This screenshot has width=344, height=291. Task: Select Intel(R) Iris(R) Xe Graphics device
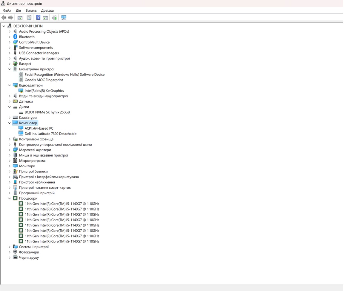tap(44, 91)
